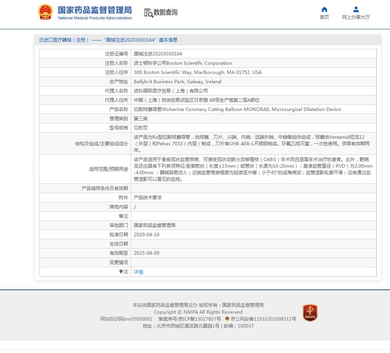Click website ID 网站标识码bm35000001 text
The image size is (390, 353).
pos(126,319)
